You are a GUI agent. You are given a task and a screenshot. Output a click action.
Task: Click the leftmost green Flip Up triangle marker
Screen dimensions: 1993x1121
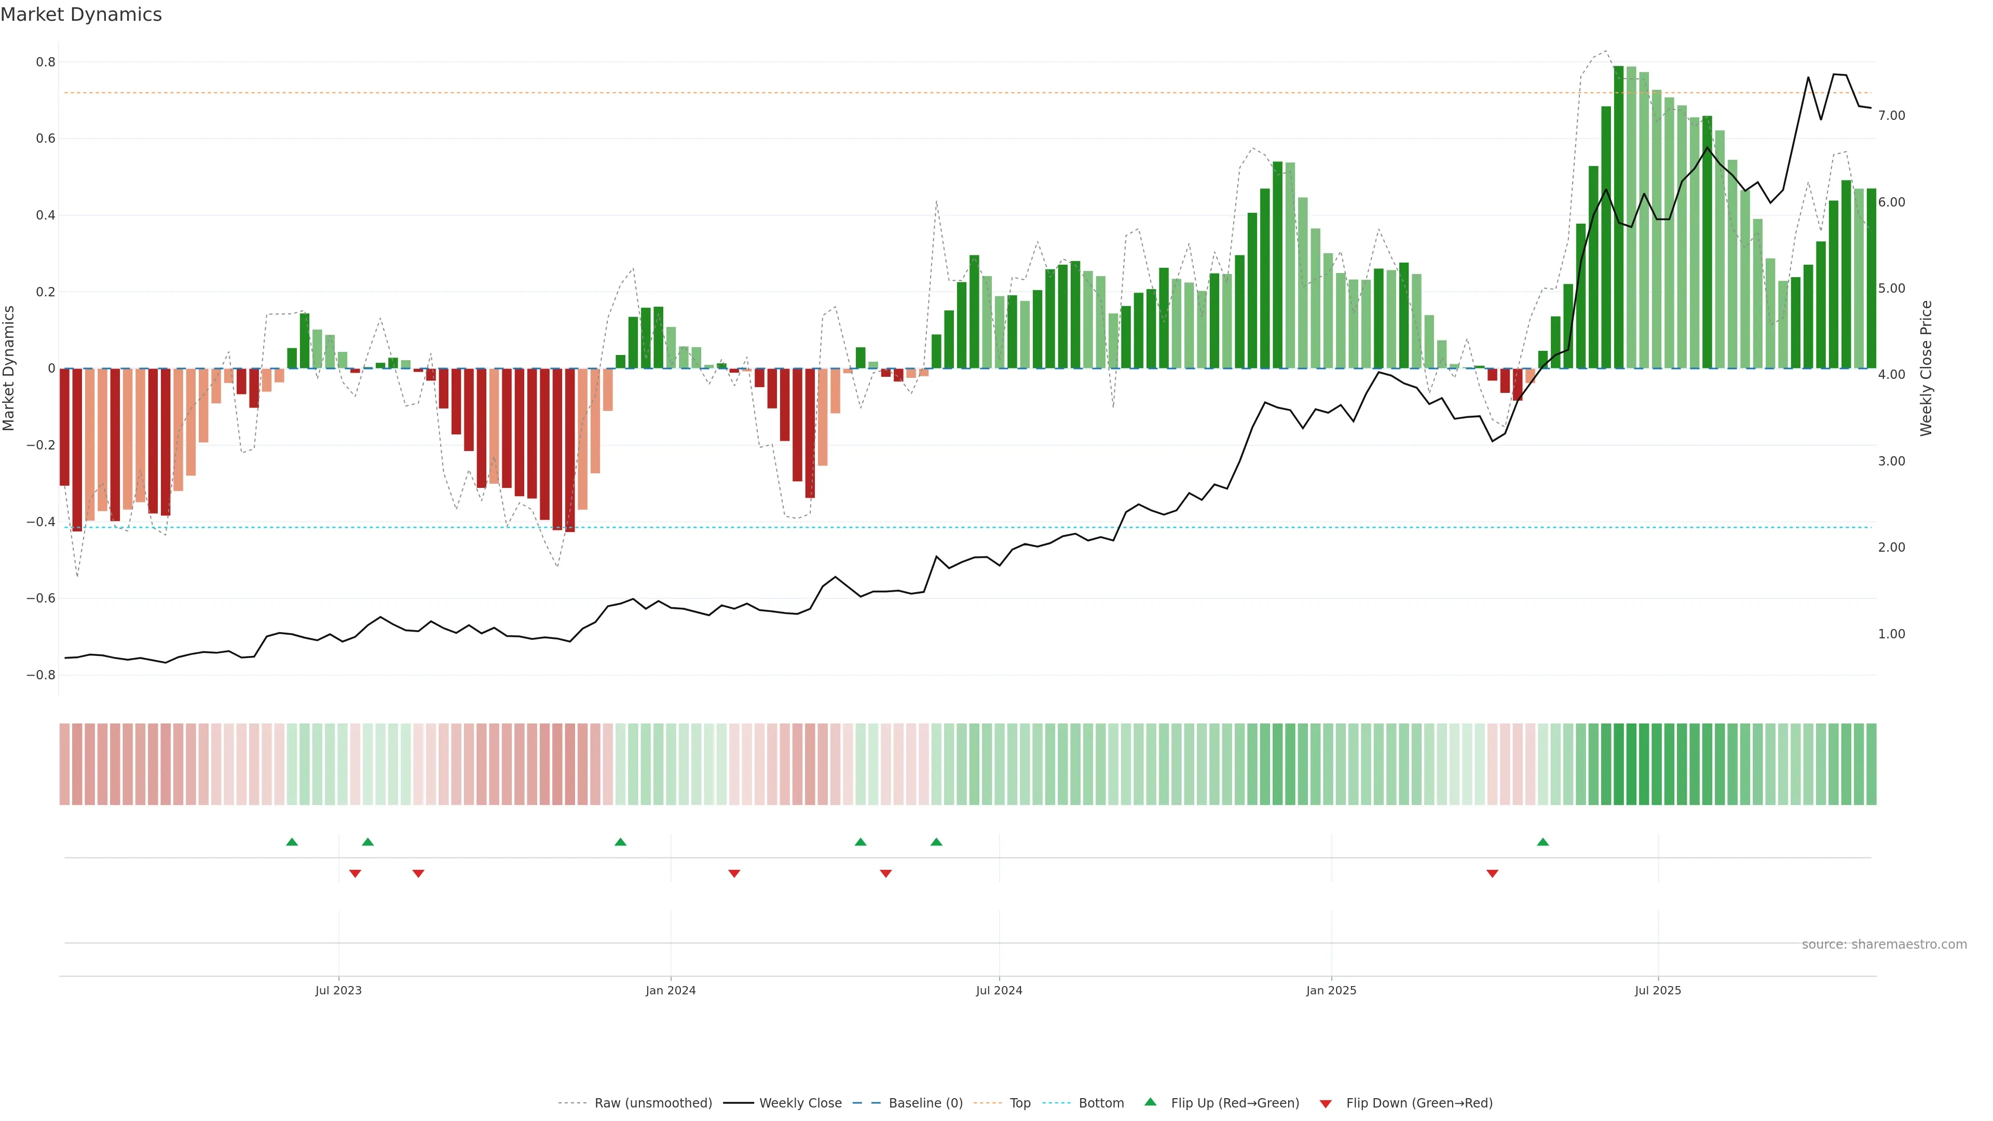(x=292, y=842)
